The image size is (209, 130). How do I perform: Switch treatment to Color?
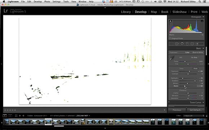187,53
